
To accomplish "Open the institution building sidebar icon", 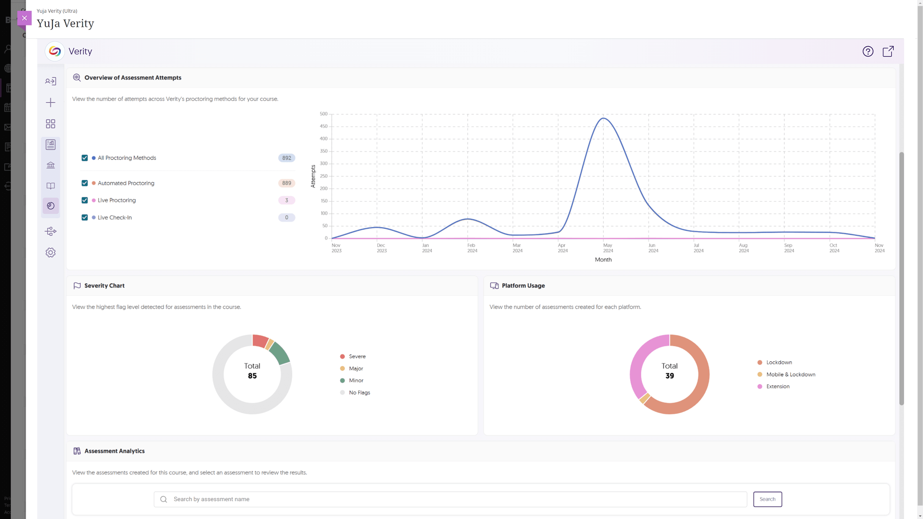I will [x=50, y=165].
